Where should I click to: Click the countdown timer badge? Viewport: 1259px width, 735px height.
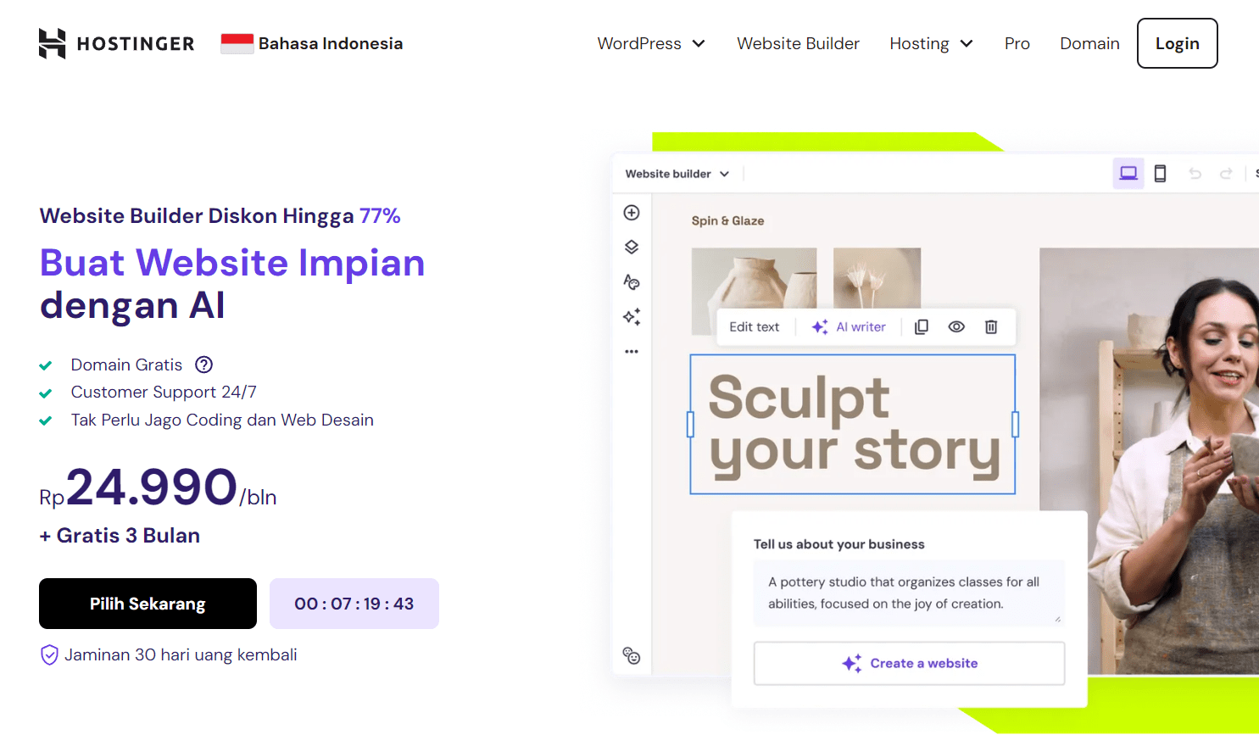354,604
